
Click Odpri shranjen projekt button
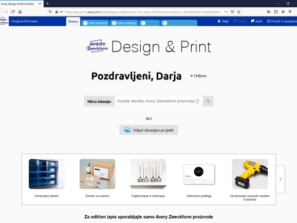(149, 130)
